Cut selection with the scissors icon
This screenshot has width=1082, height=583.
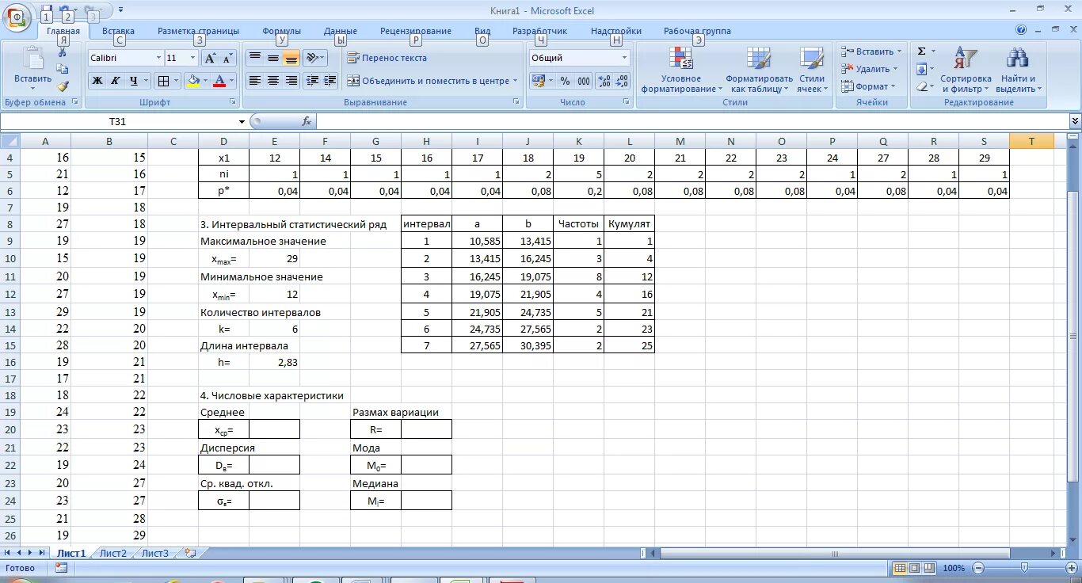63,51
